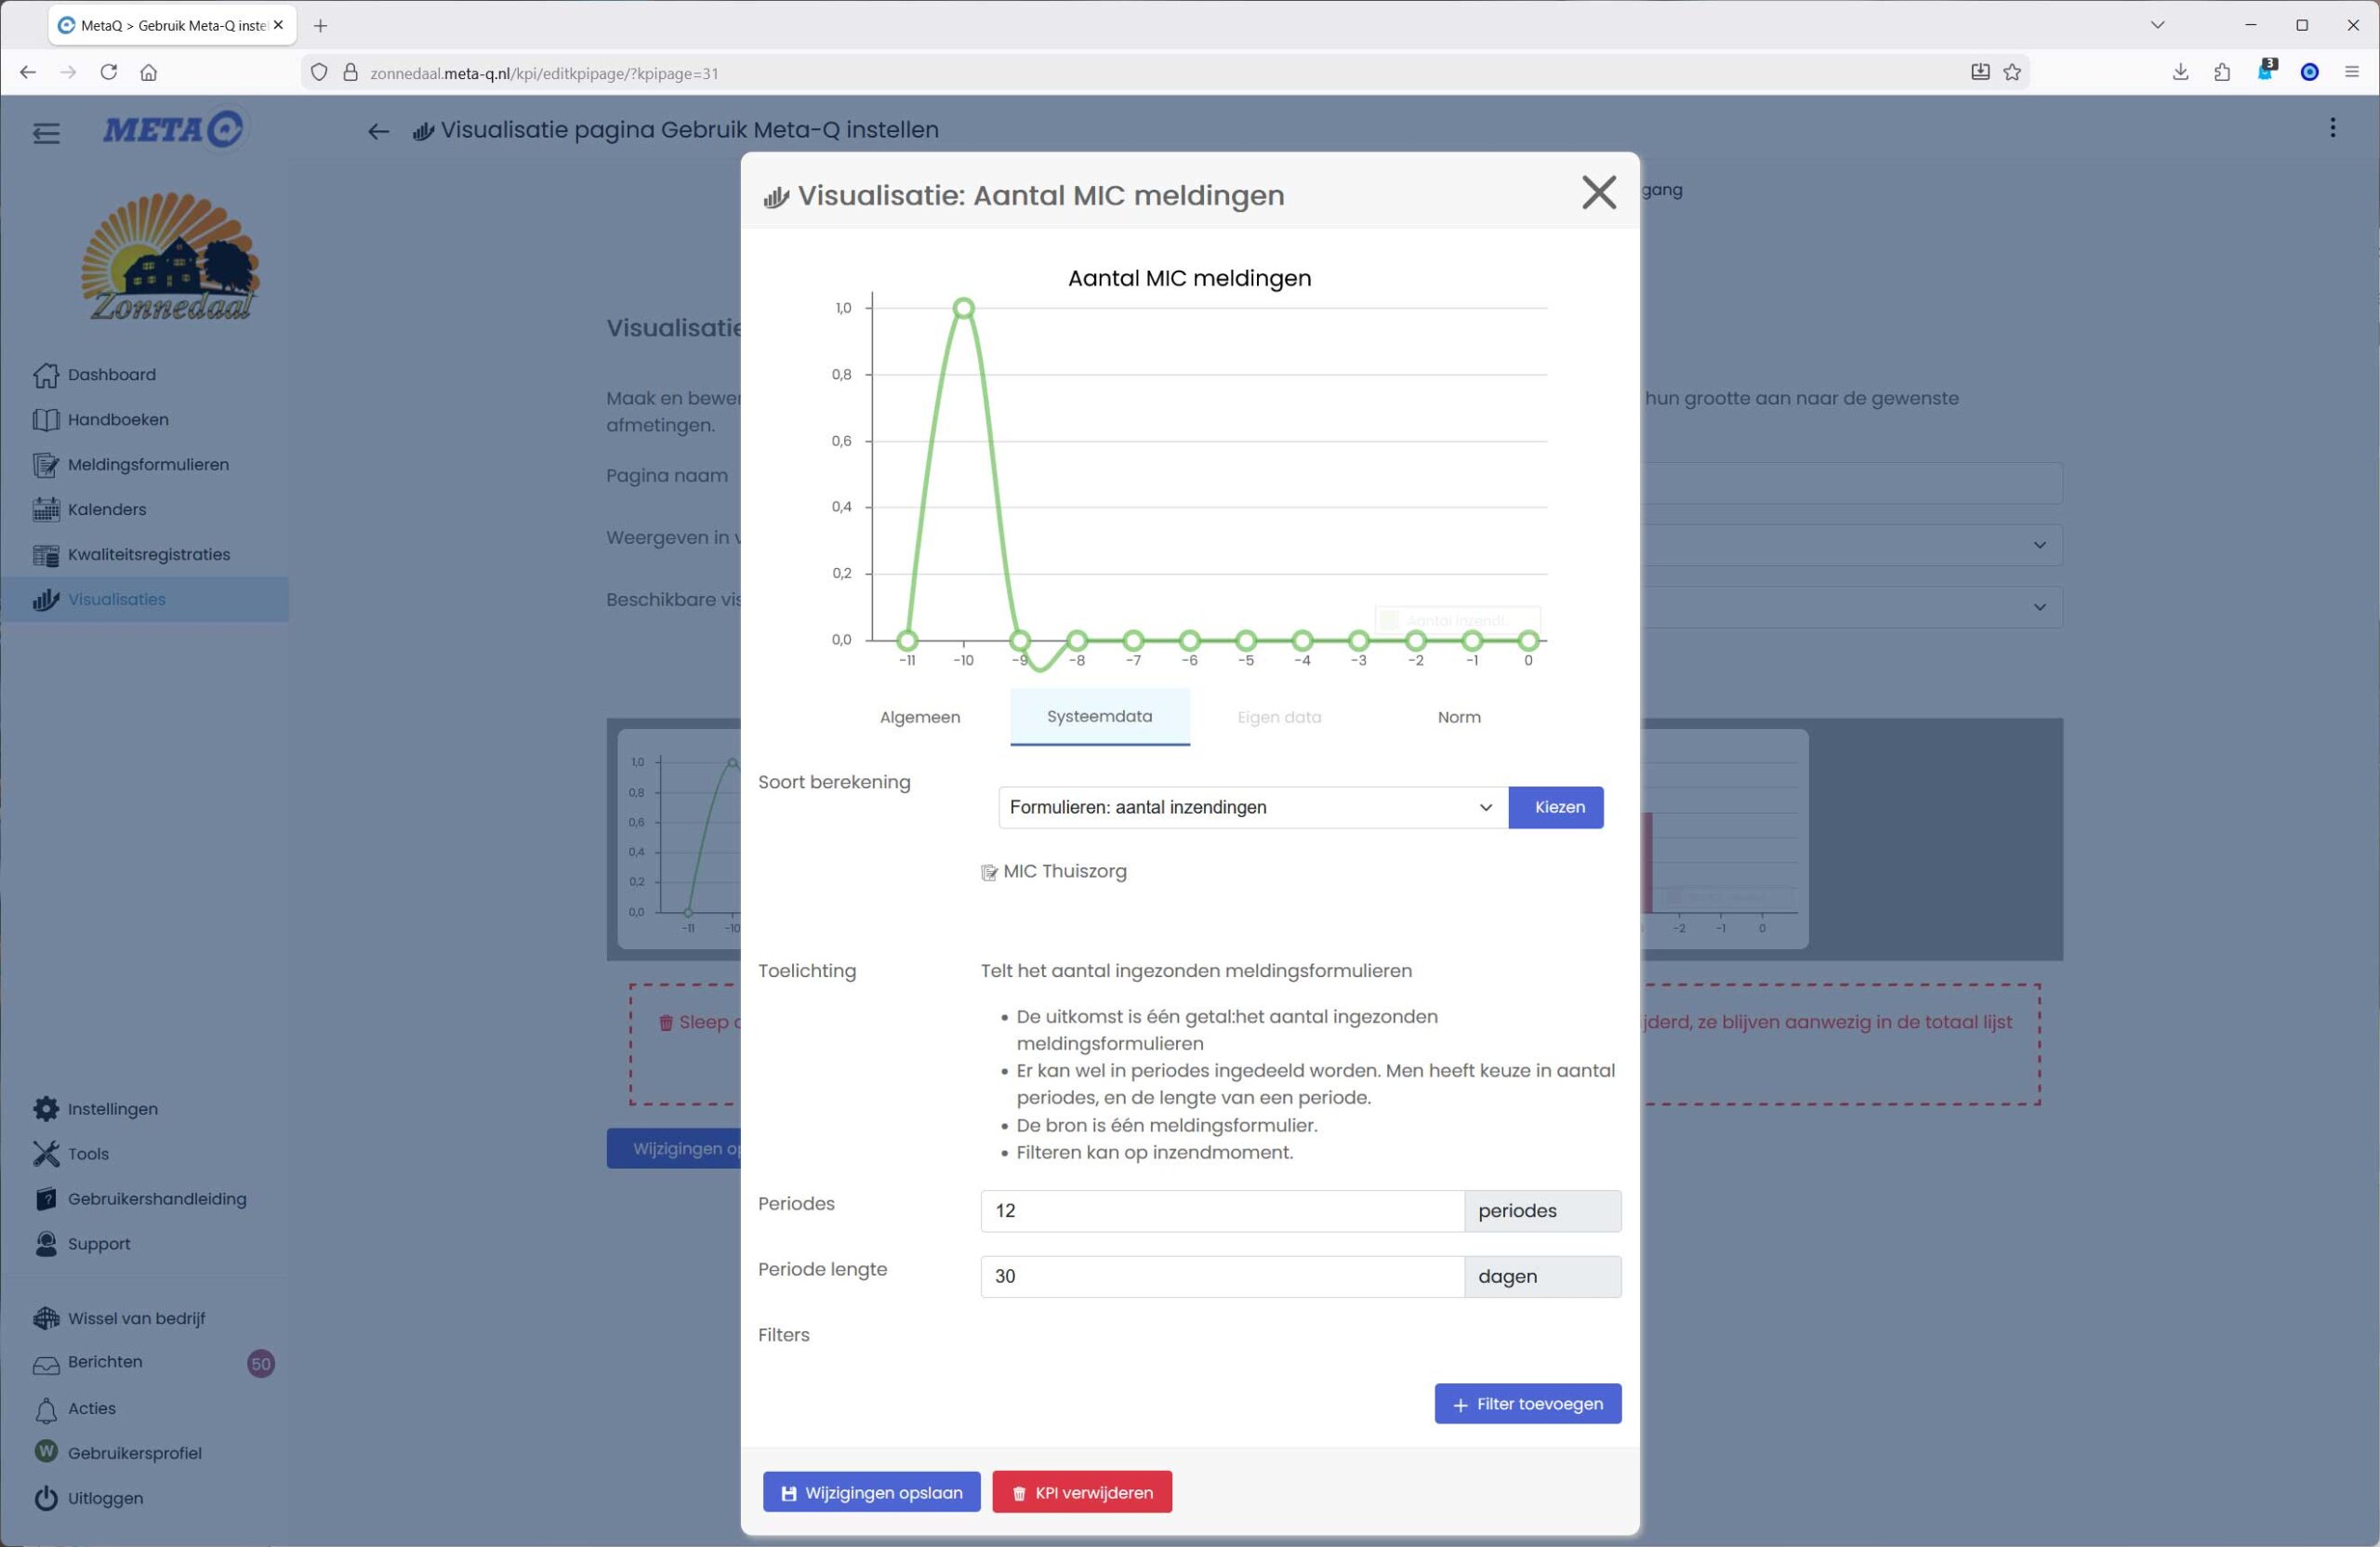This screenshot has height=1547, width=2380.
Task: Switch to the Norm tab
Action: 1458,717
